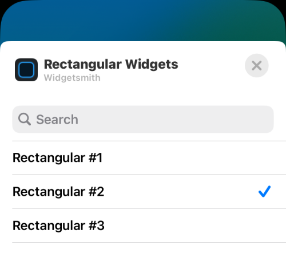Image resolution: width=286 pixels, height=261 pixels.
Task: Dismiss the sheet with the X icon
Action: click(x=257, y=66)
